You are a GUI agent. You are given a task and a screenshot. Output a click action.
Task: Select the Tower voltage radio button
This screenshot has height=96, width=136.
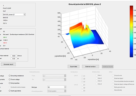point(10,79)
